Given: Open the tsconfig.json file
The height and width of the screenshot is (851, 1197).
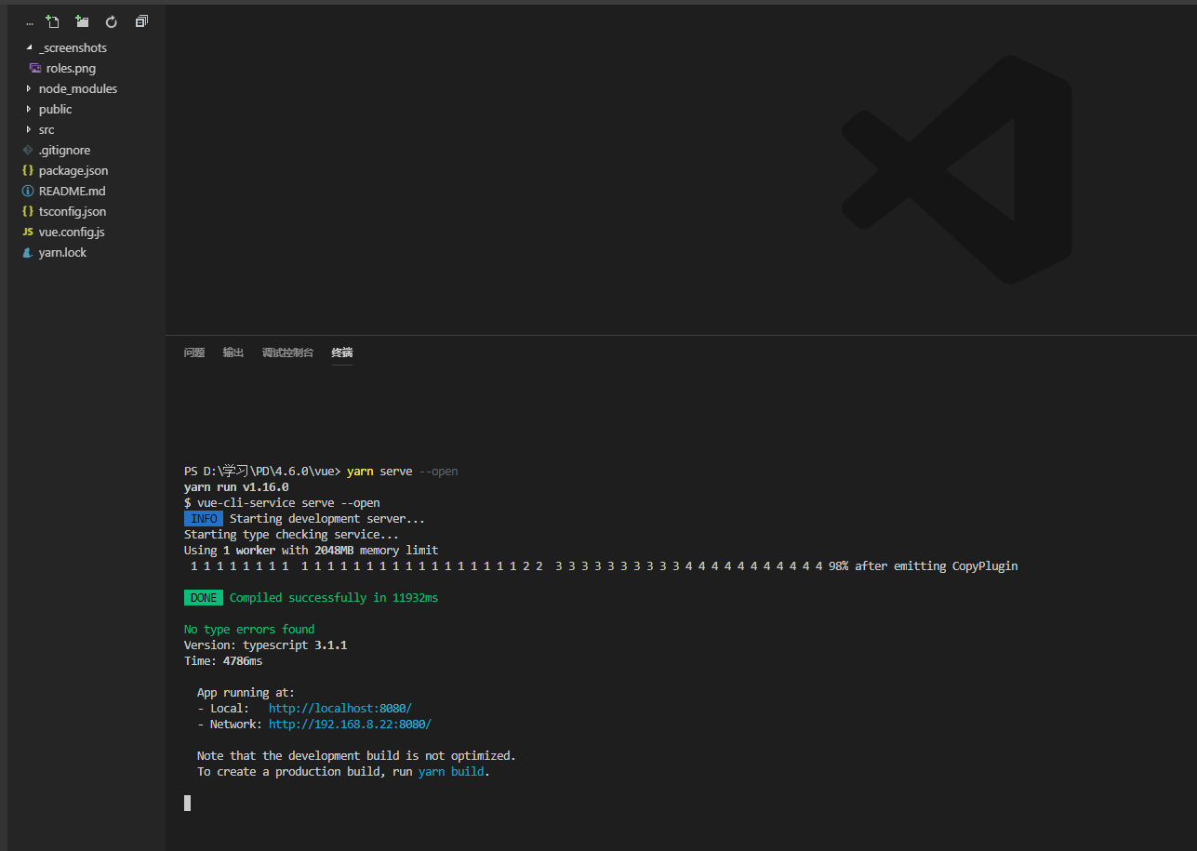Looking at the screenshot, I should 73,211.
